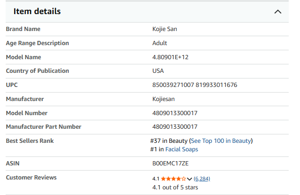300x195 pixels.
Task: Select the ASIN value B00EMC17ZE
Action: coord(170,164)
